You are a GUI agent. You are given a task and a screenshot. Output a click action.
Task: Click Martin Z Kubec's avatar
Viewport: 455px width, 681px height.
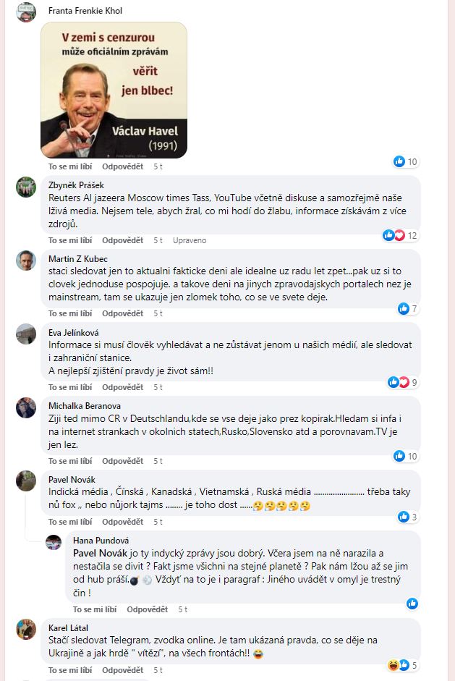coord(26,260)
